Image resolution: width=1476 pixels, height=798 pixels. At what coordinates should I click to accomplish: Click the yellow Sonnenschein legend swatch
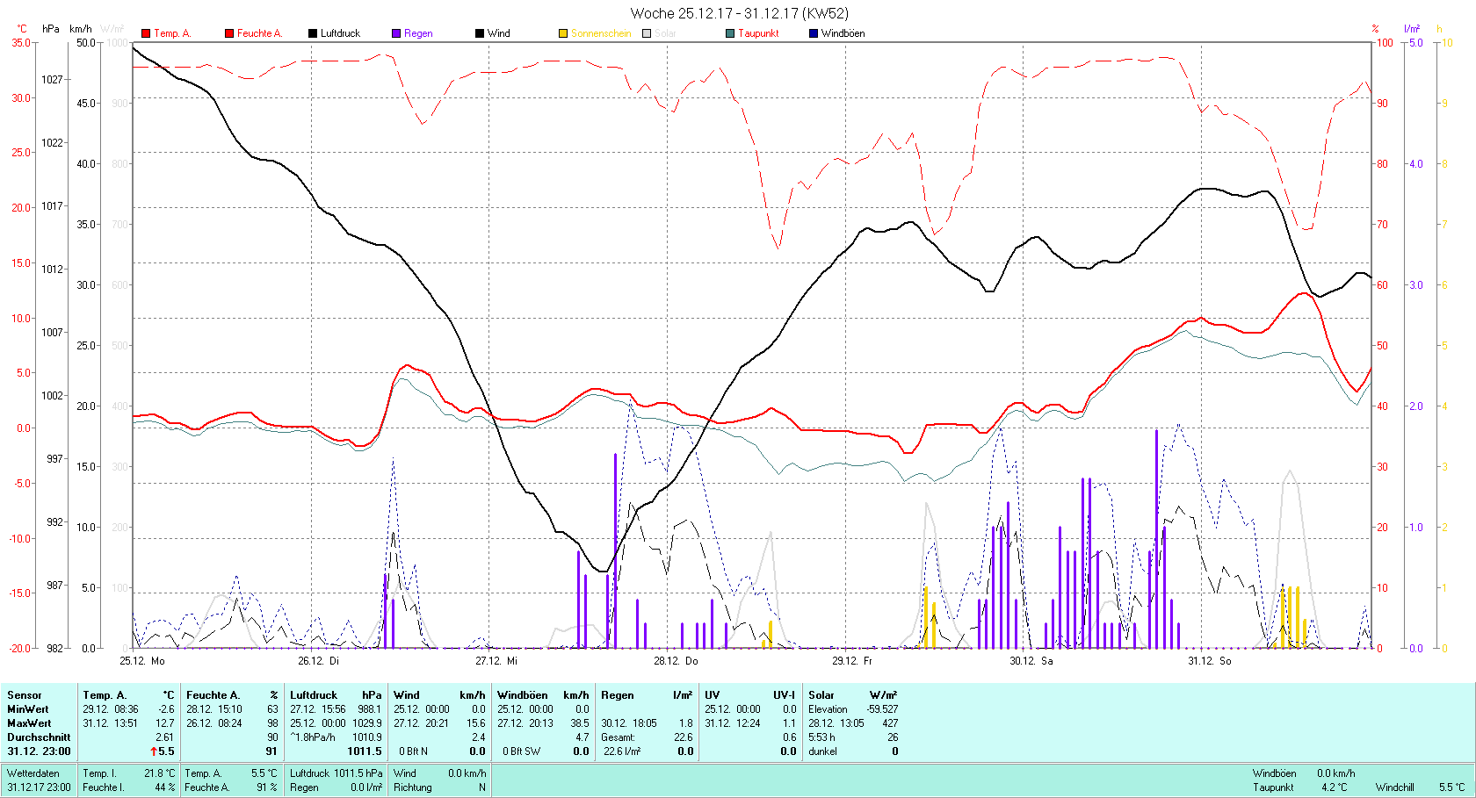point(563,33)
